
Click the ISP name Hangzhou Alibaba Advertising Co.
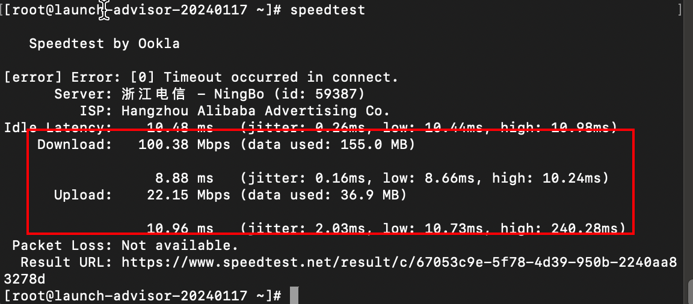(256, 111)
